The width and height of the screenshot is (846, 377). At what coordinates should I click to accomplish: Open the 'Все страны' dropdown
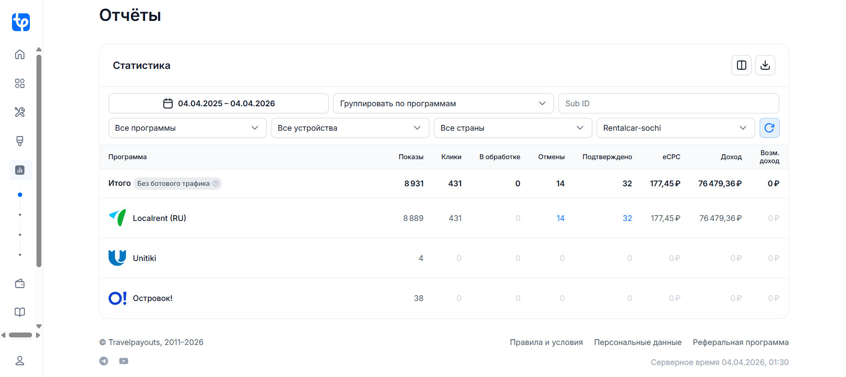(x=512, y=128)
